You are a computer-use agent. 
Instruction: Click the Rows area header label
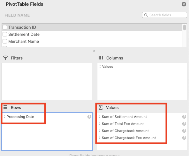16,107
